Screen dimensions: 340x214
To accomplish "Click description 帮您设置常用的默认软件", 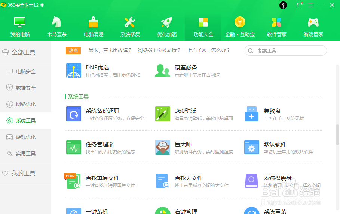I will [288, 152].
